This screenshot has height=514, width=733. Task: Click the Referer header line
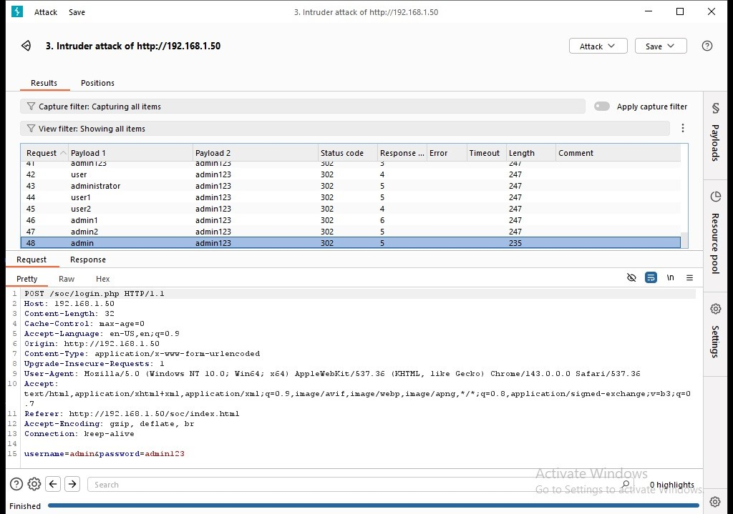pos(132,413)
